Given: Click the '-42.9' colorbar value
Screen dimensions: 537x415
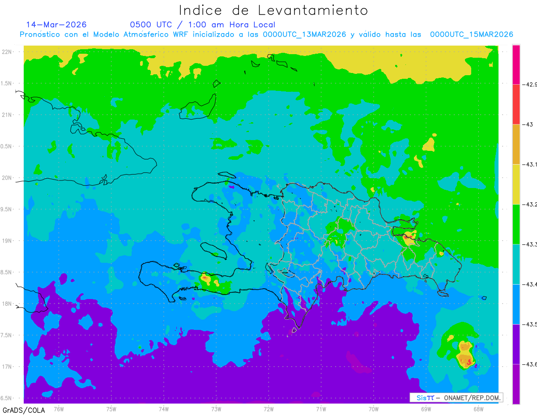Looking at the screenshot, I should click(x=530, y=84).
